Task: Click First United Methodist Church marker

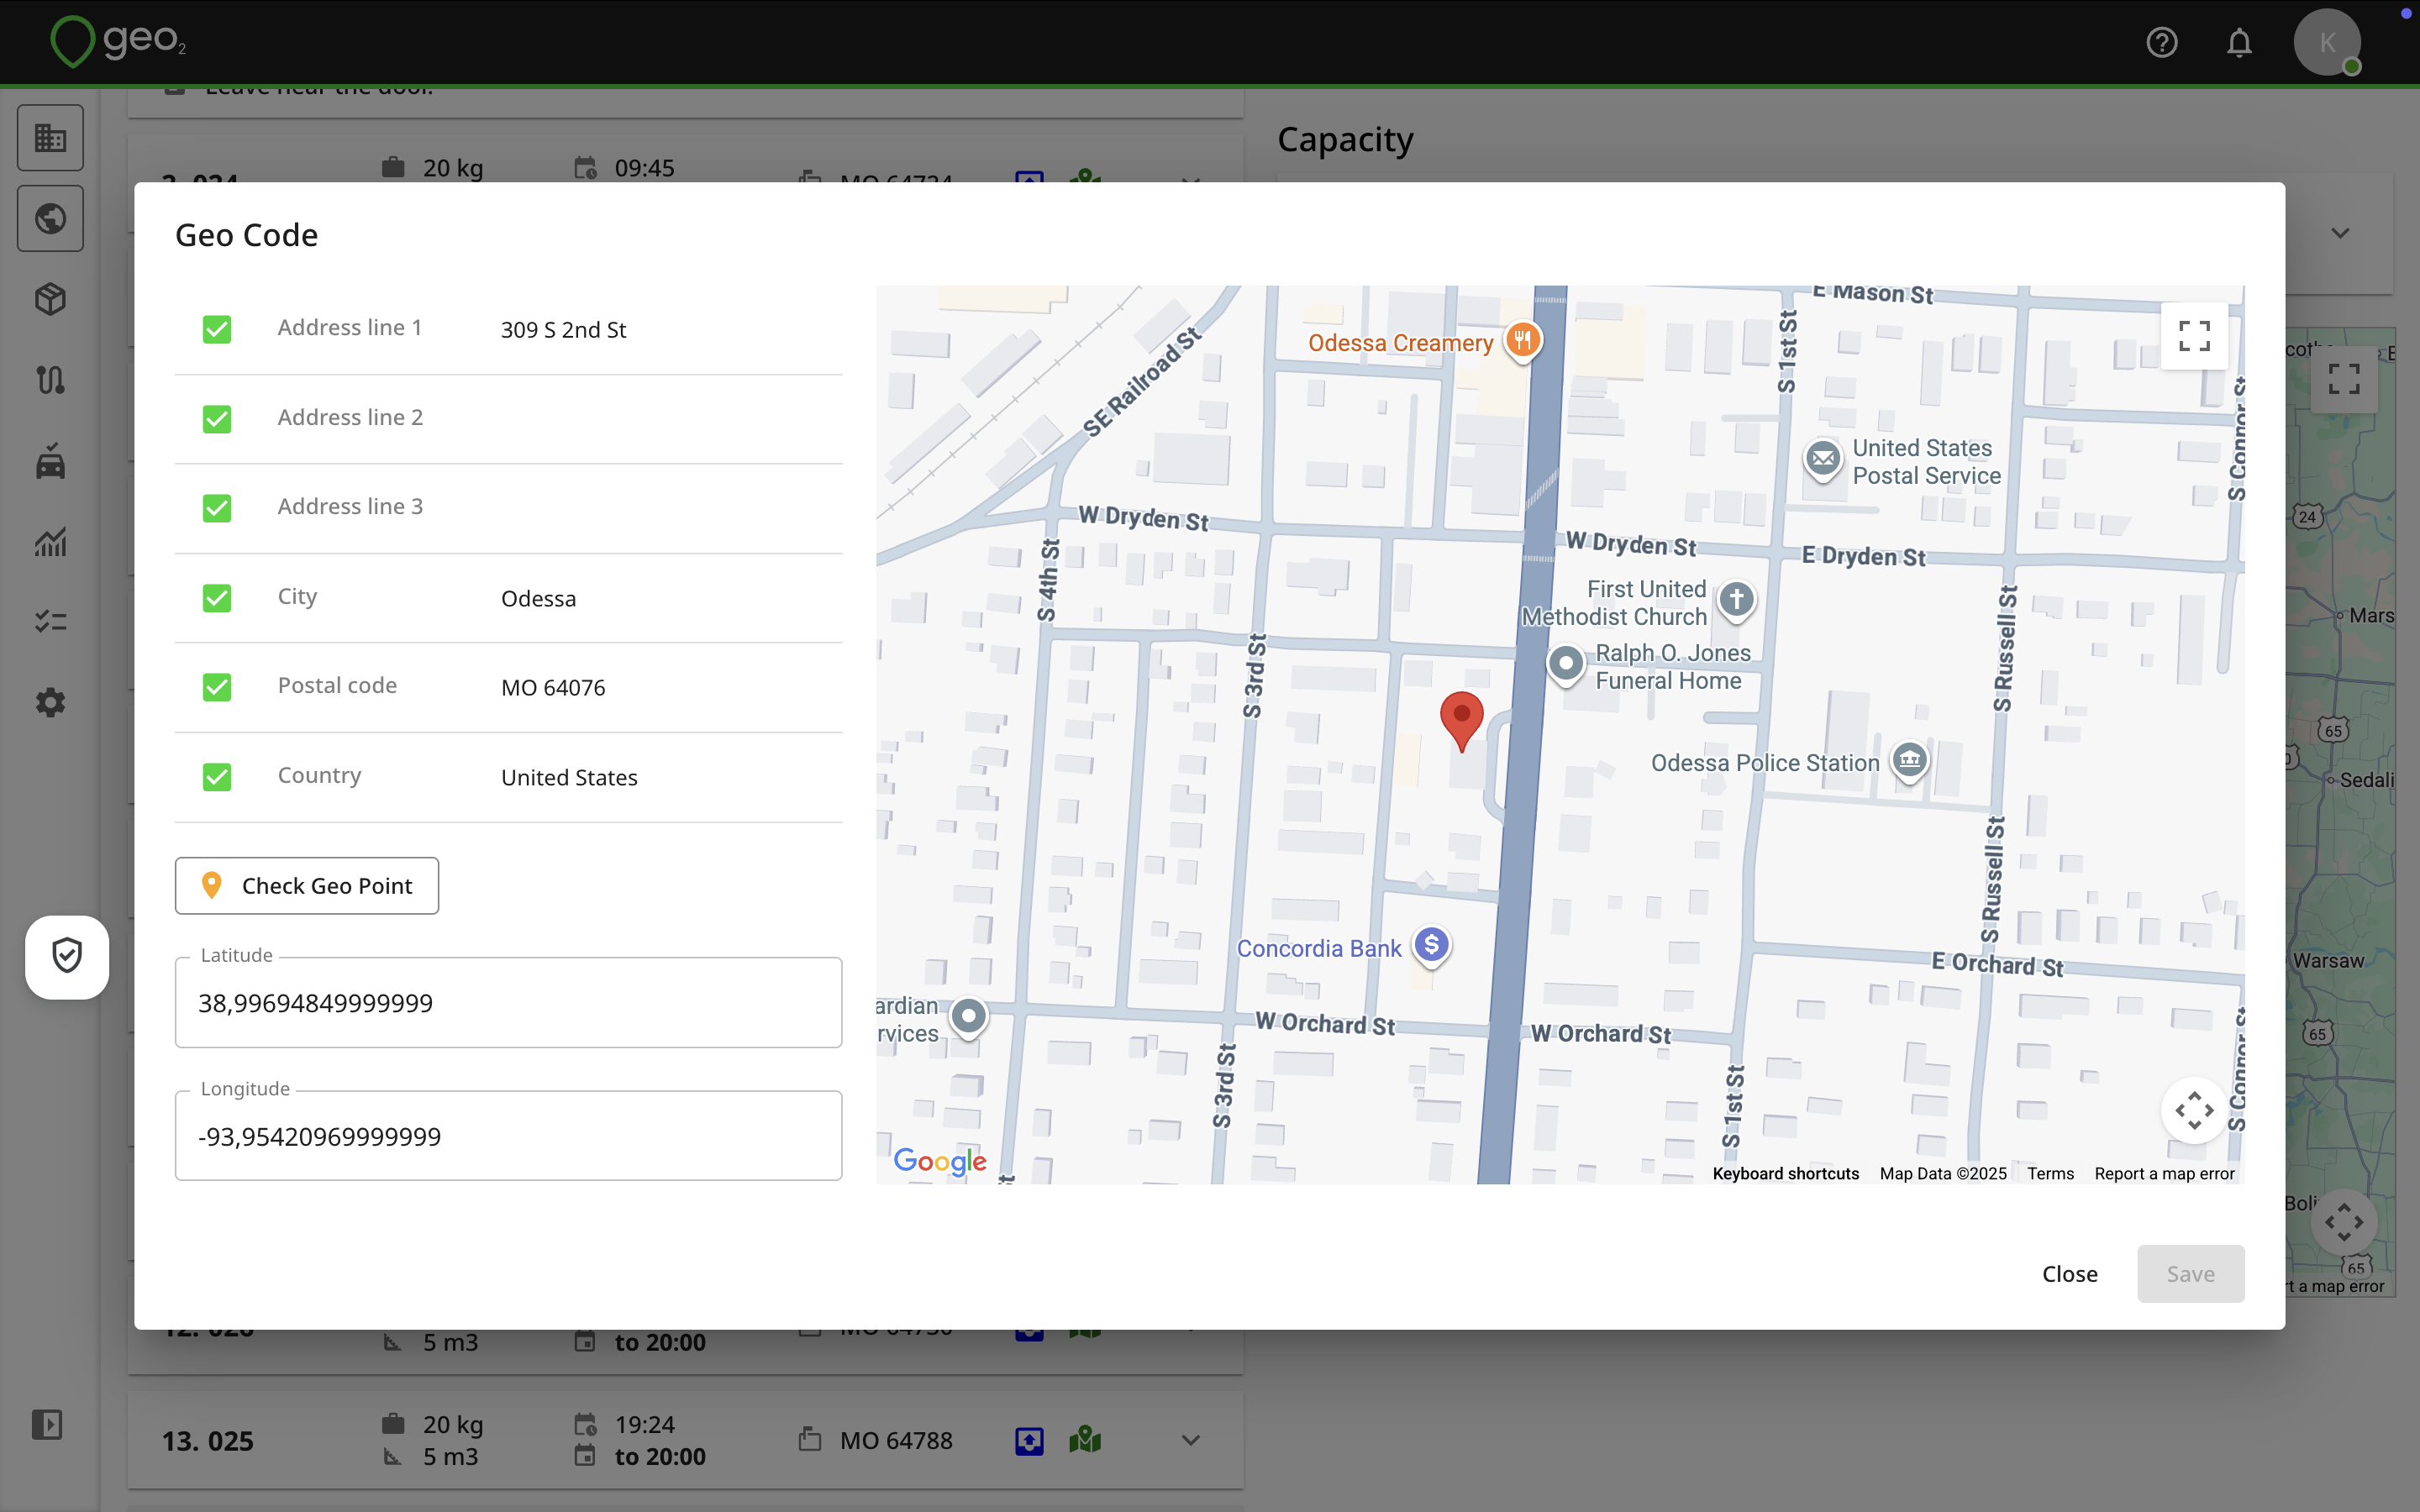Action: click(x=1737, y=601)
